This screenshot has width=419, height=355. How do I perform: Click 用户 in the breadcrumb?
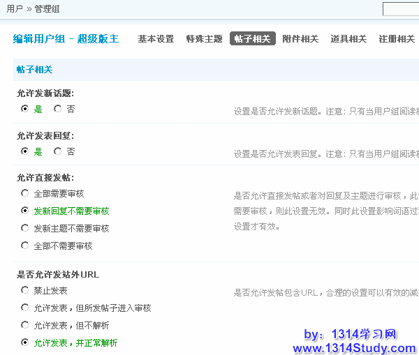click(14, 9)
